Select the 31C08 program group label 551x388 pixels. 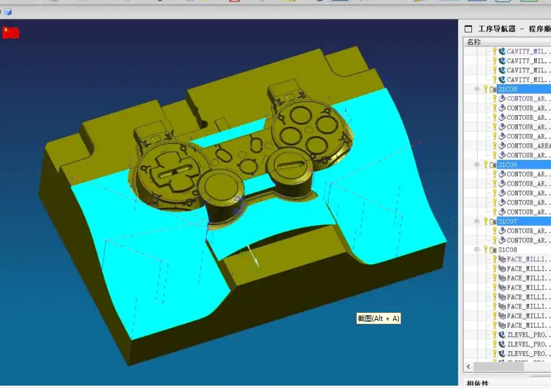[508, 250]
